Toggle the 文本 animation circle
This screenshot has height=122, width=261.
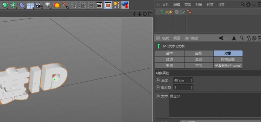tap(158, 96)
